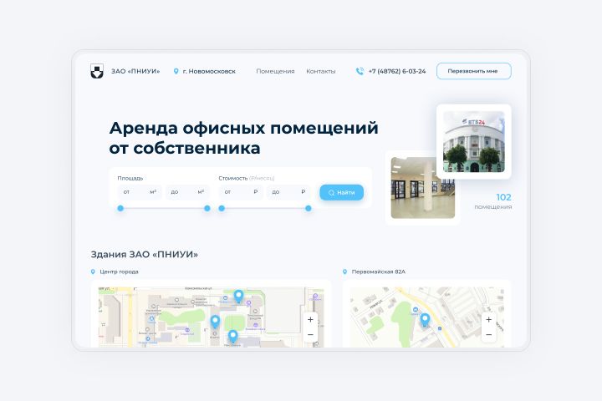Open the Контакты menu item
The image size is (602, 401).
(320, 71)
